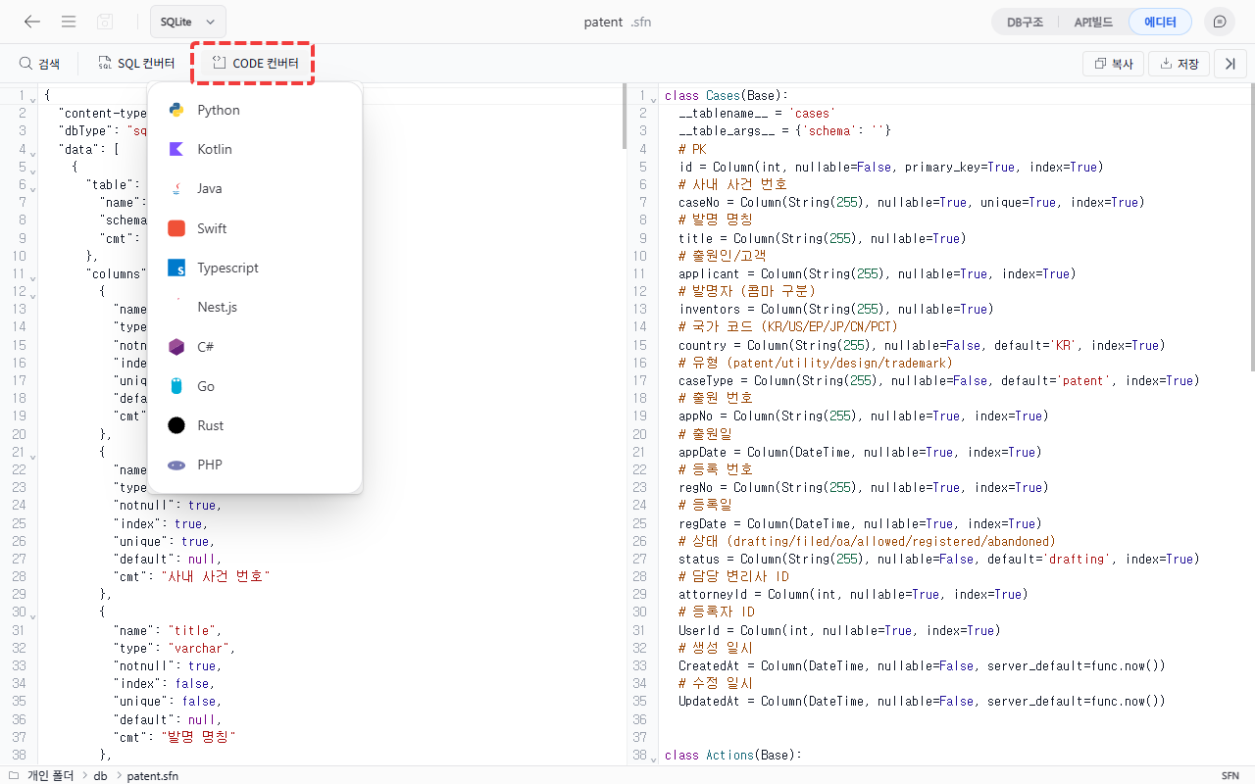This screenshot has height=784, width=1255.
Task: Click the "사내 사건 번호" cmt value
Action: 216,576
